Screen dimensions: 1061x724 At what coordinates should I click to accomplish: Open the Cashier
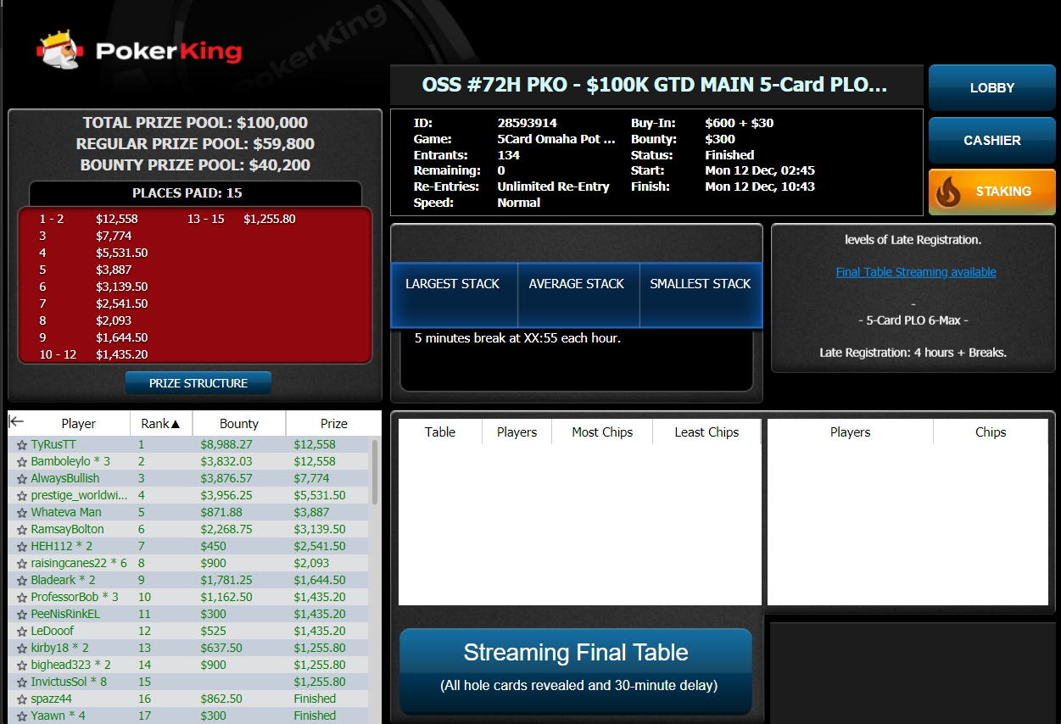click(x=991, y=141)
